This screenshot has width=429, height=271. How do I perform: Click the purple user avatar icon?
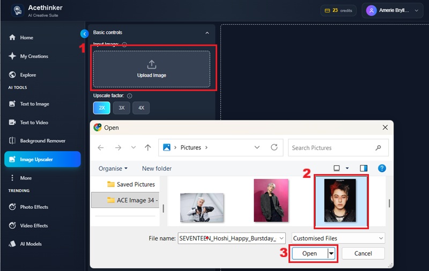[x=371, y=11]
